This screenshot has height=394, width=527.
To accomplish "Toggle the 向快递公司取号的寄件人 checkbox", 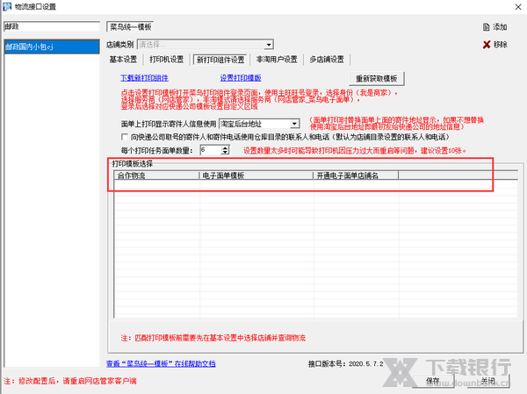I will coord(125,137).
